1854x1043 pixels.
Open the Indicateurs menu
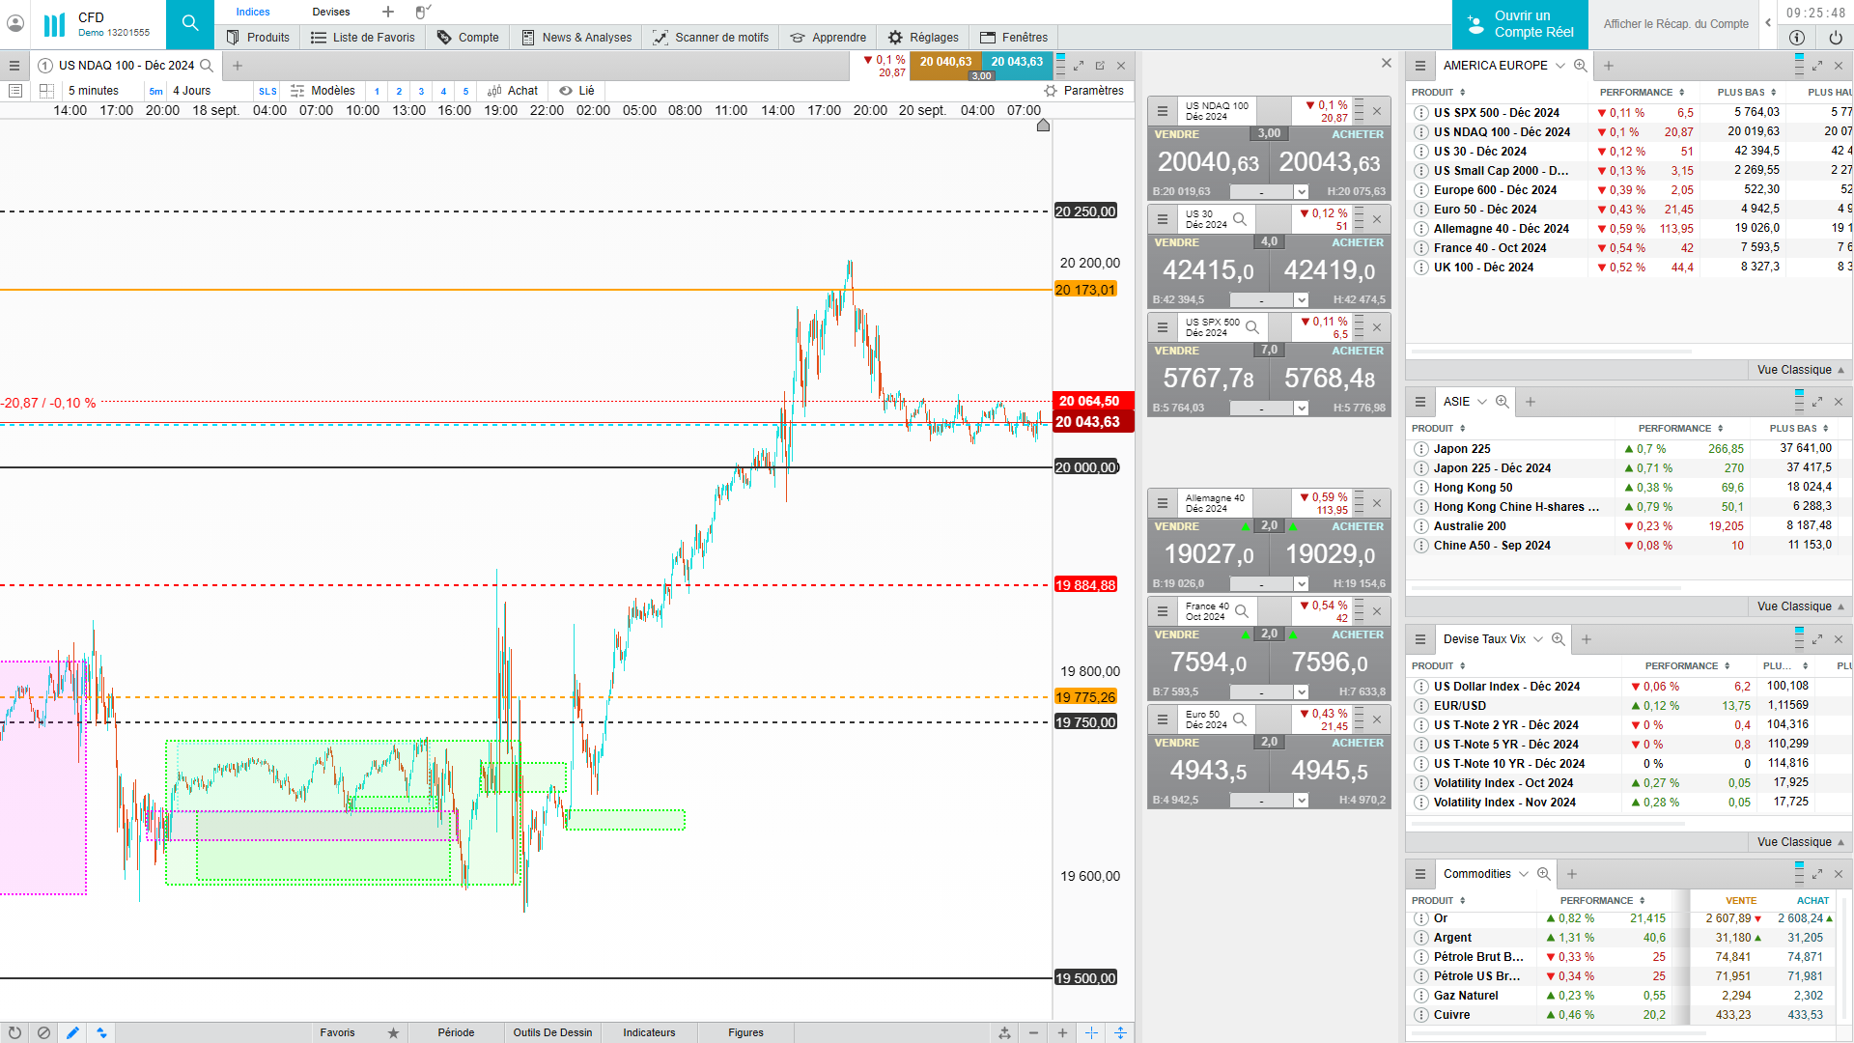(649, 1032)
